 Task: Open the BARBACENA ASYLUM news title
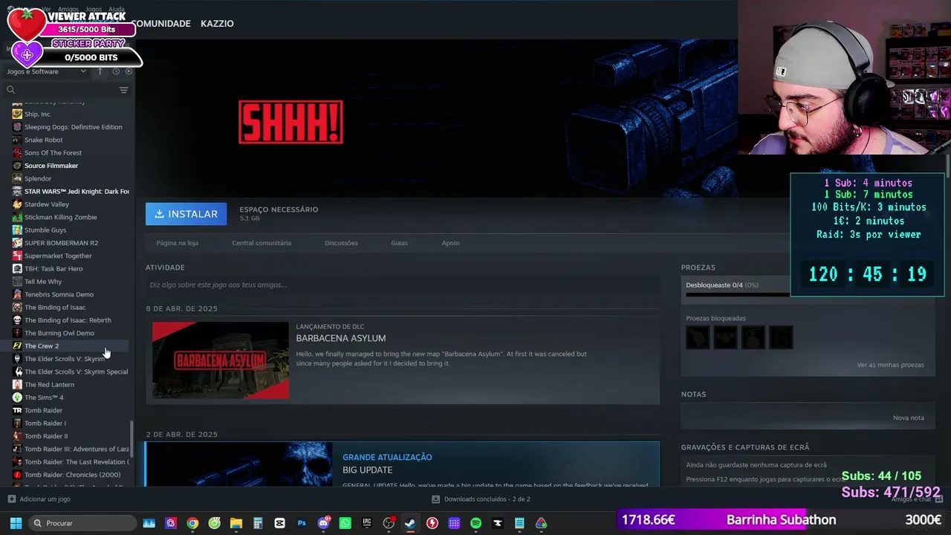[x=341, y=338]
